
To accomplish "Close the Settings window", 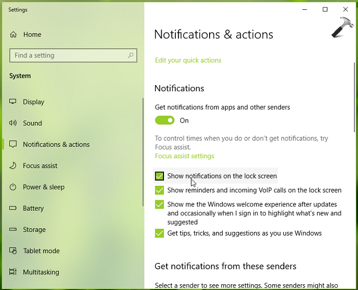I will click(x=346, y=9).
